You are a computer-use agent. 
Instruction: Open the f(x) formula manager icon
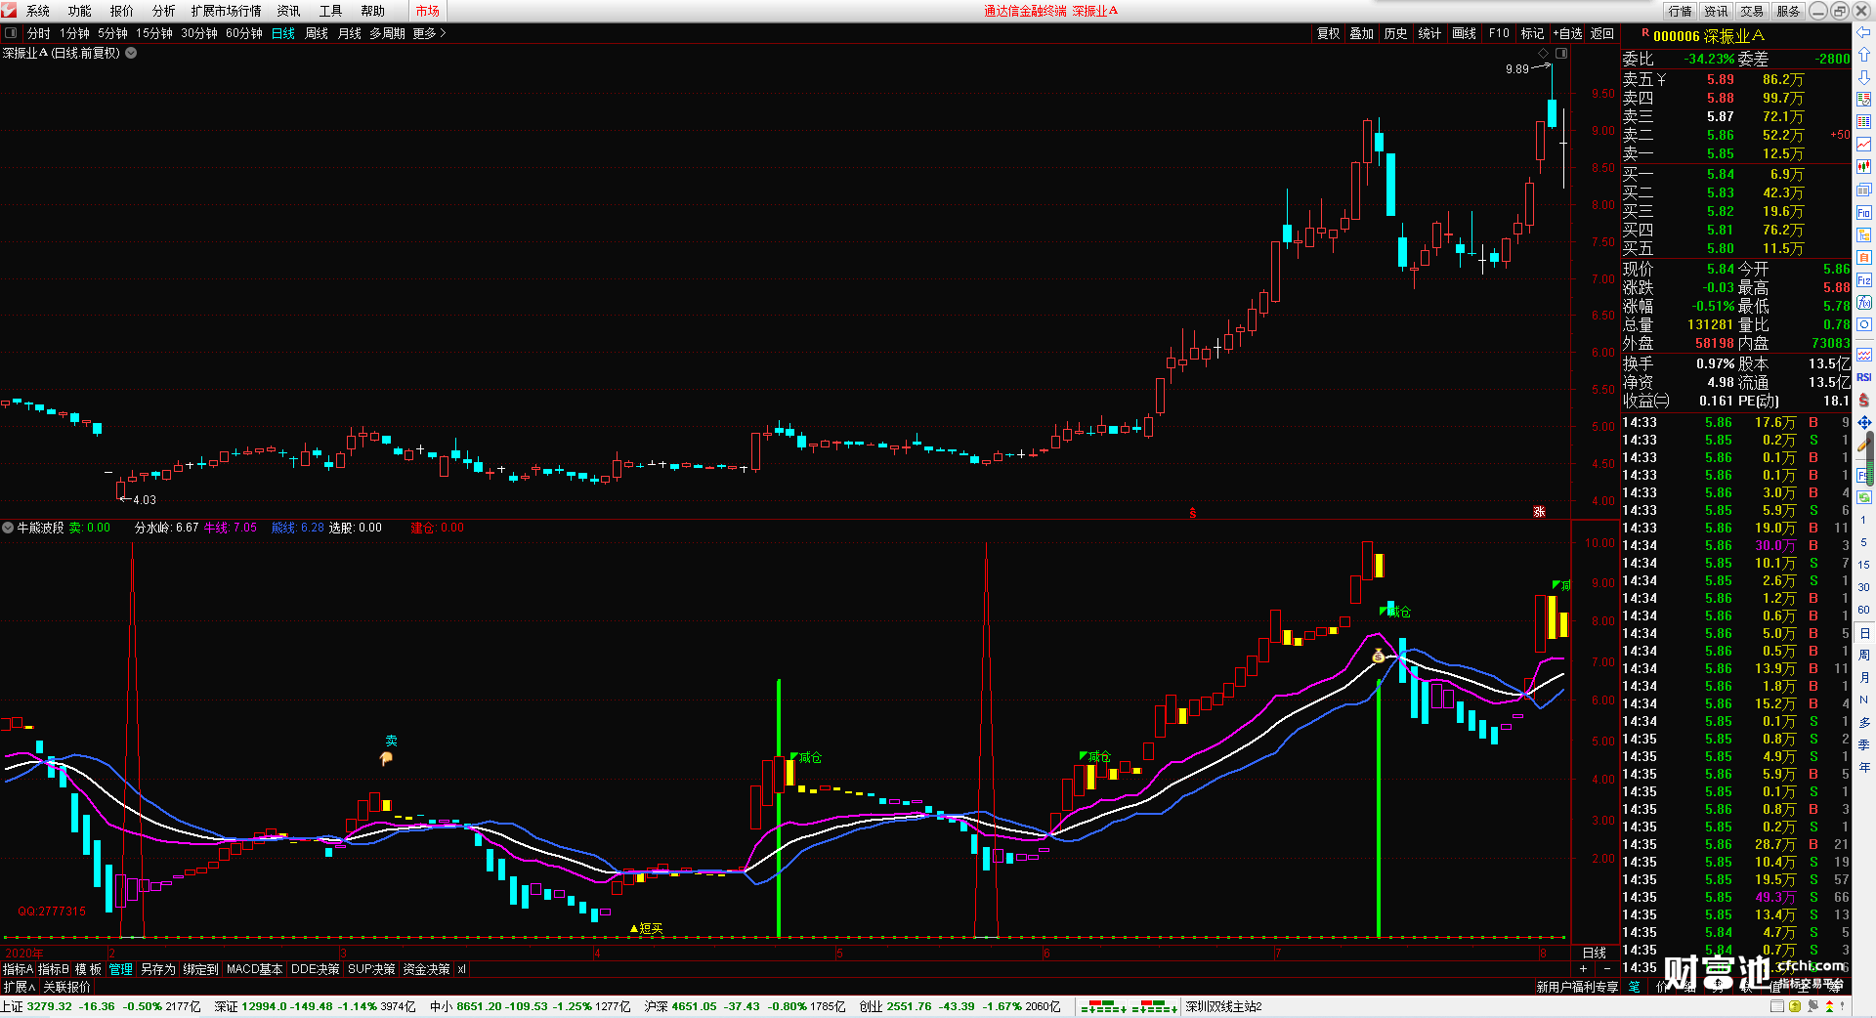coord(1863,302)
